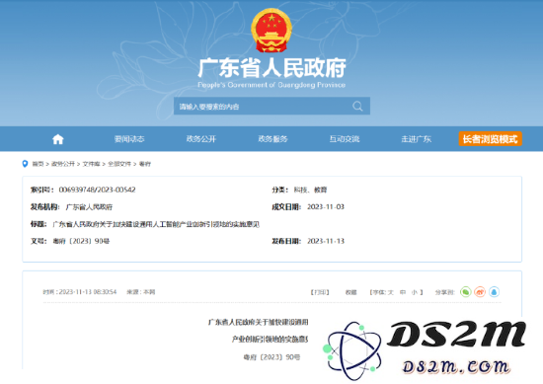Click the document title in the 标题 row

pos(156,224)
